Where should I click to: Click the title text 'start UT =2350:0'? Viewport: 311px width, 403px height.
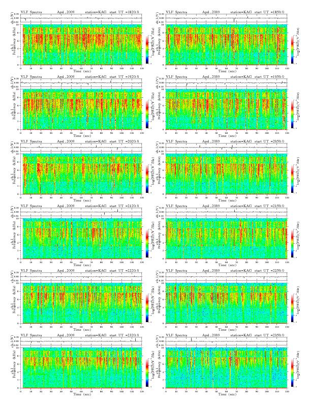point(269,335)
